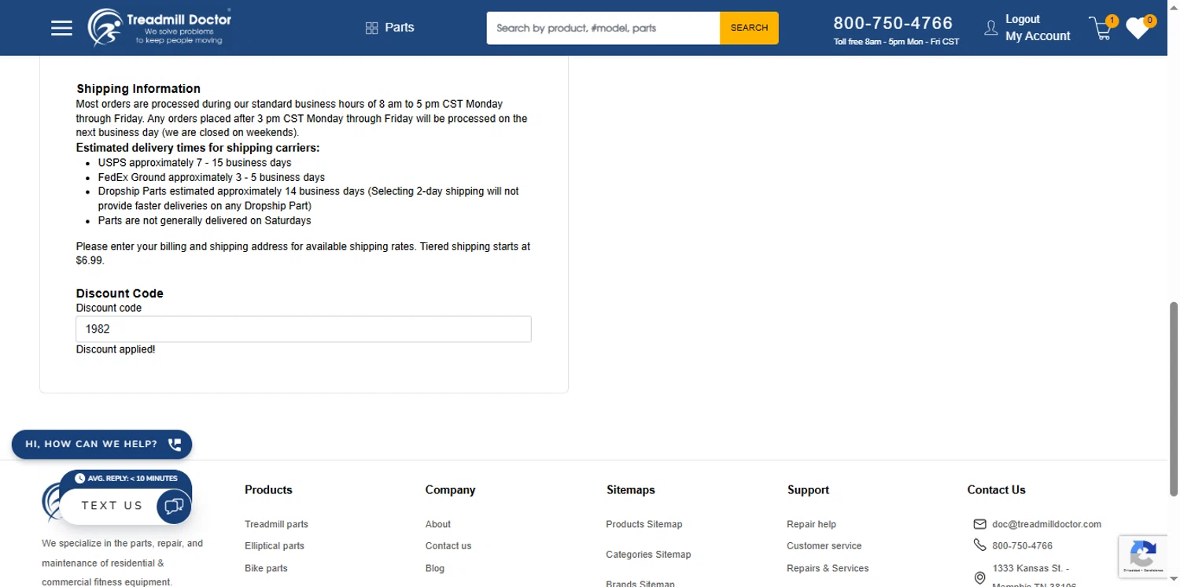
Task: Click the page vertical scrollbar
Action: 1174,398
